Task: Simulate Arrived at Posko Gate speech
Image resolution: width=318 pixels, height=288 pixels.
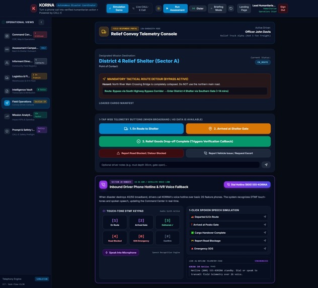Action: [228, 225]
